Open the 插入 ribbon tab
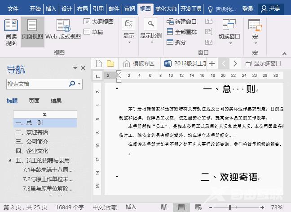The width and height of the screenshot is (291, 212). (x=51, y=8)
